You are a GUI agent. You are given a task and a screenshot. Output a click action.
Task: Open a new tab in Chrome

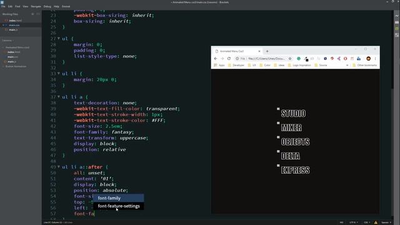pos(267,51)
